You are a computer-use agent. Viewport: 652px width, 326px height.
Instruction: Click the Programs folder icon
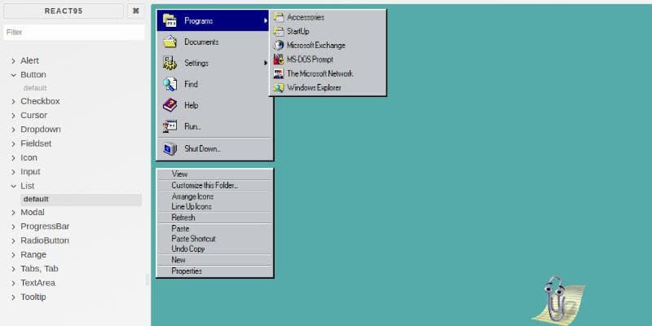[x=170, y=20]
